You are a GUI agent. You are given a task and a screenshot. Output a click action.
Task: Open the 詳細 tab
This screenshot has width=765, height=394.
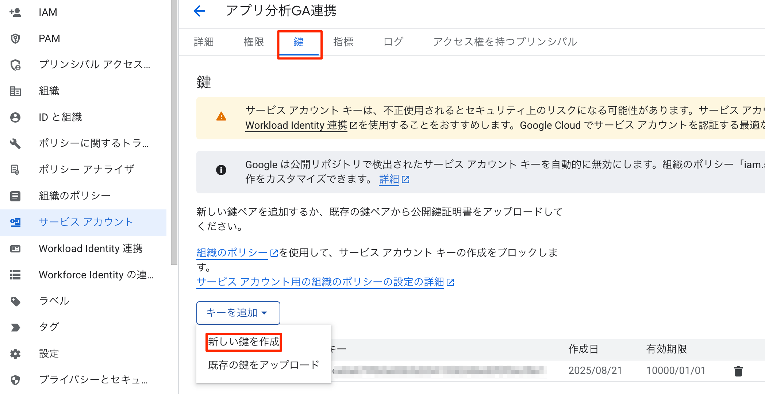click(204, 42)
